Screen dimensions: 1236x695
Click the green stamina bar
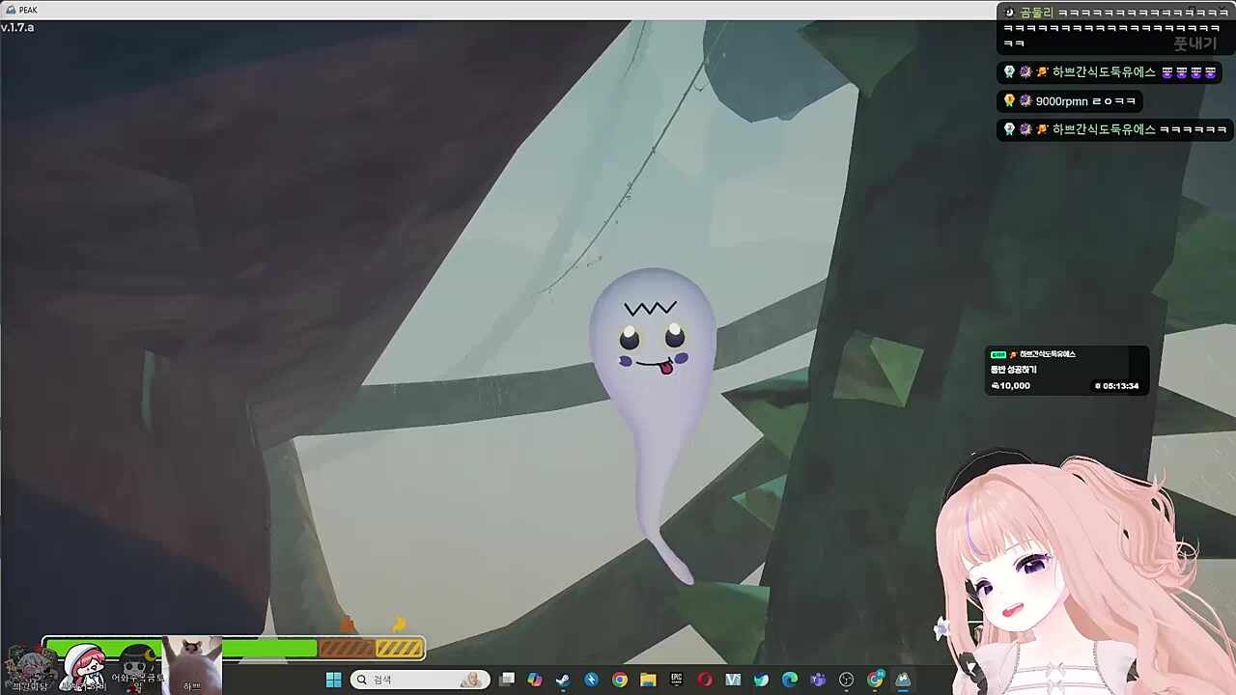click(181, 649)
